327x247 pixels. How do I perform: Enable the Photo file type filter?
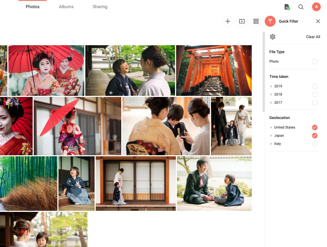(x=315, y=62)
